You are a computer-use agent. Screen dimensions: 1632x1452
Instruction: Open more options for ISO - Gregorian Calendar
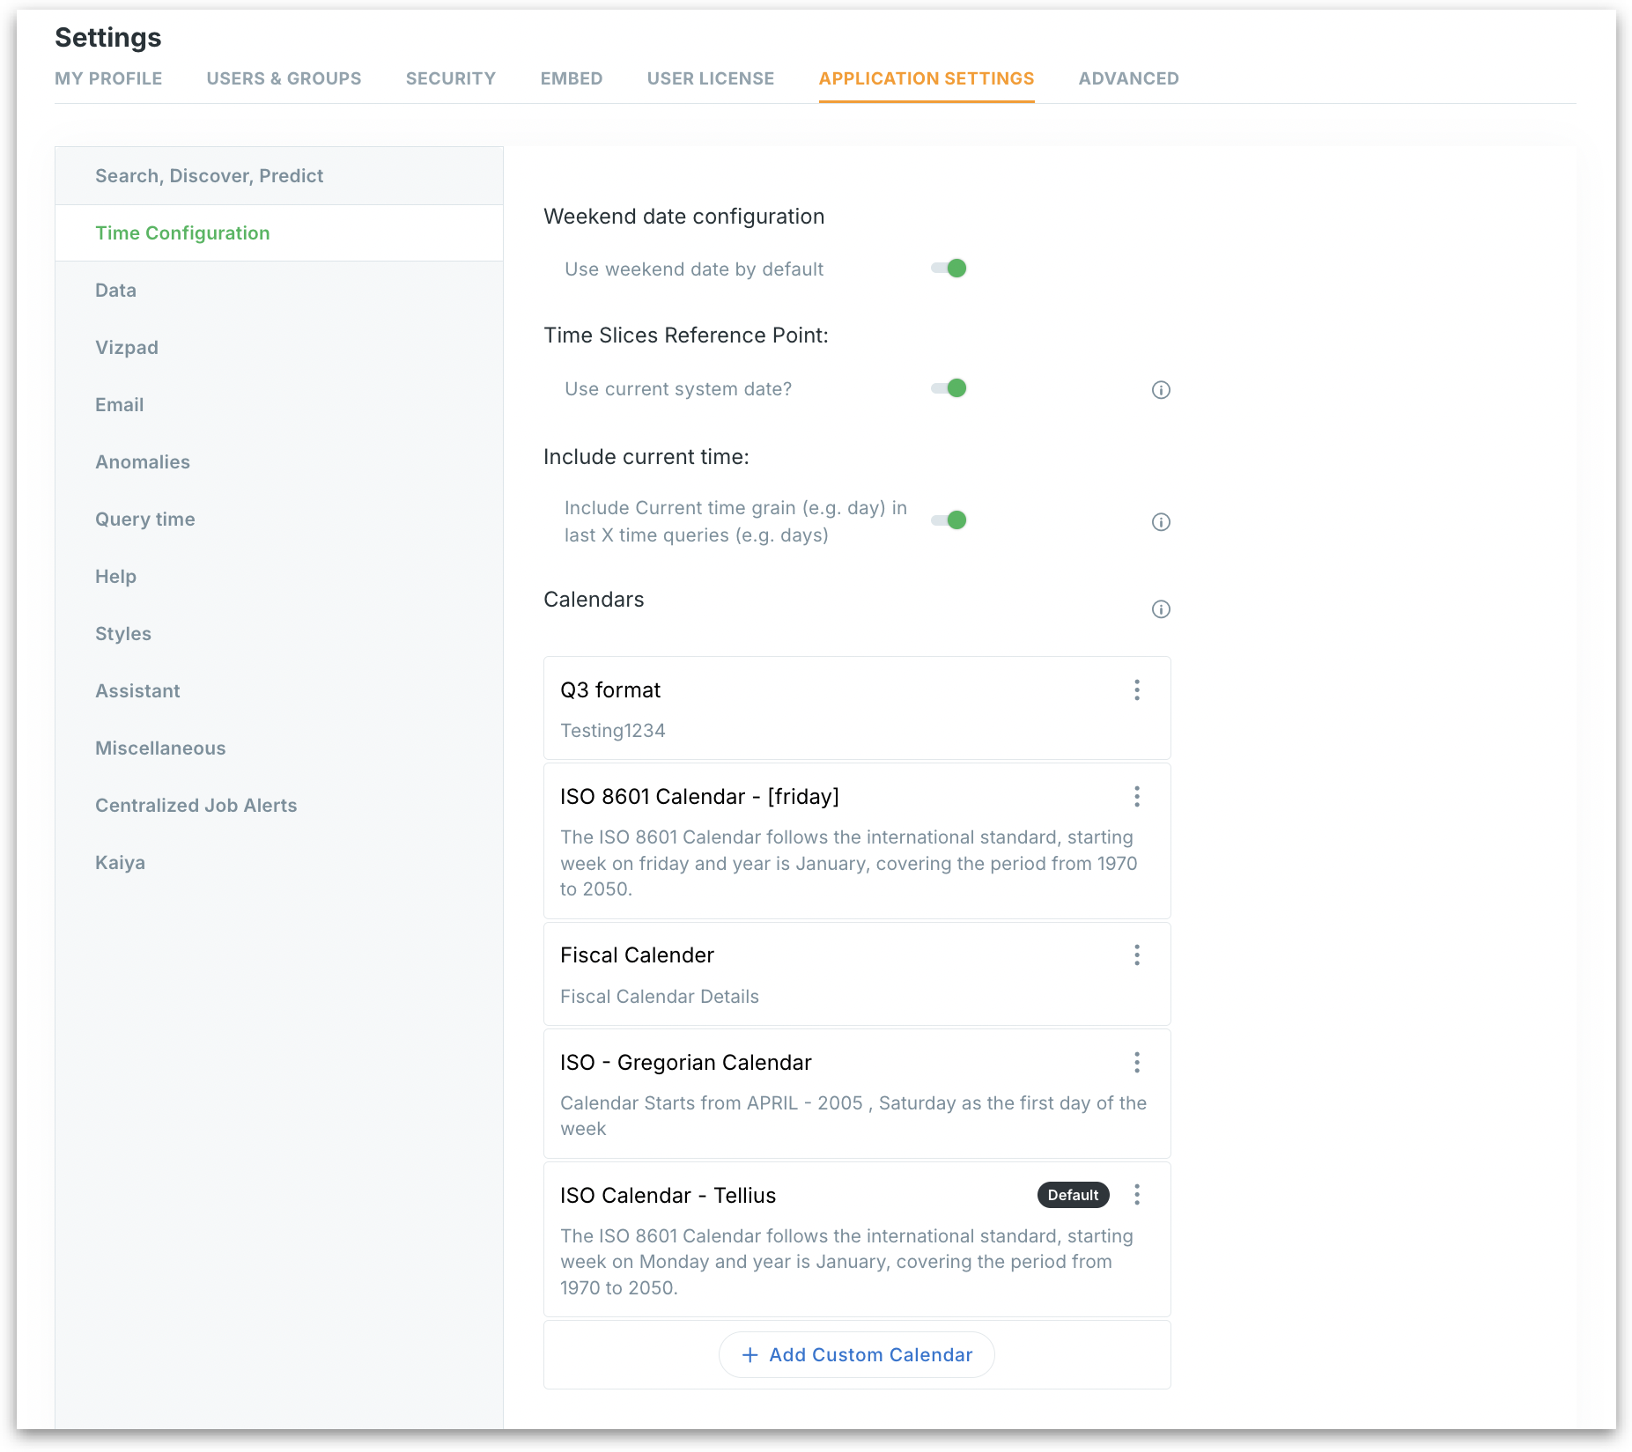point(1137,1063)
